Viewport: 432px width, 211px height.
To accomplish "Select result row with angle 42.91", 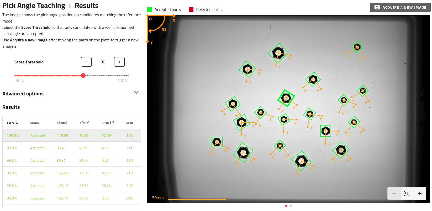I will [71, 173].
